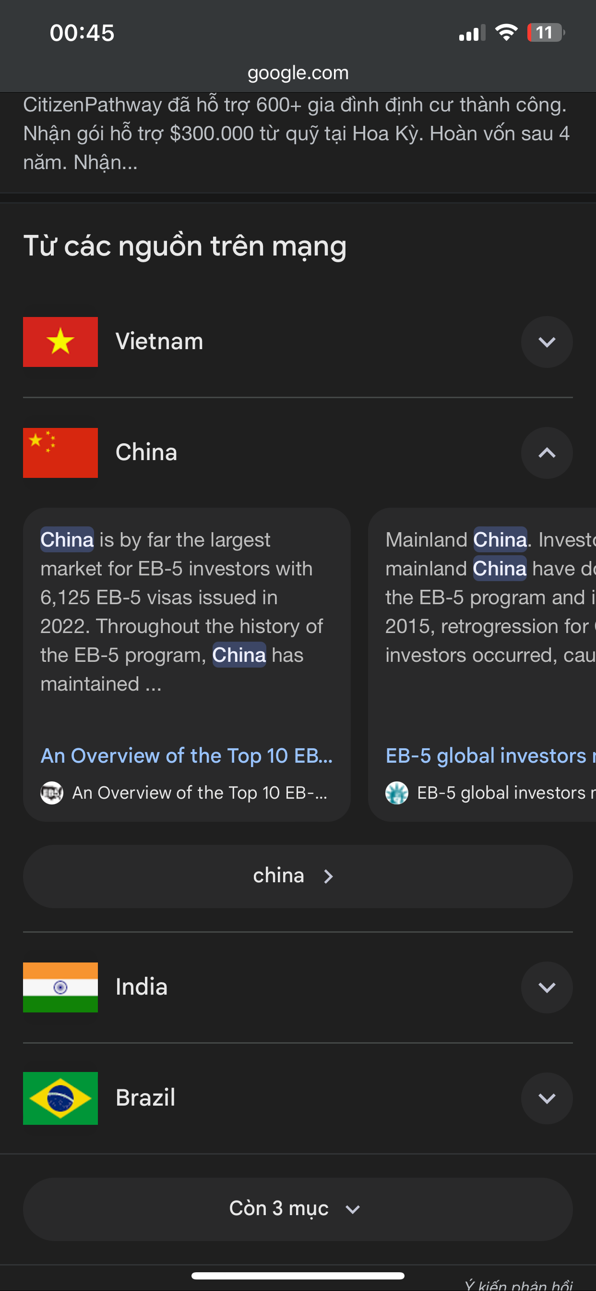Open 'An Overview of the Top 10 EB...' link
This screenshot has width=596, height=1291.
click(x=186, y=756)
